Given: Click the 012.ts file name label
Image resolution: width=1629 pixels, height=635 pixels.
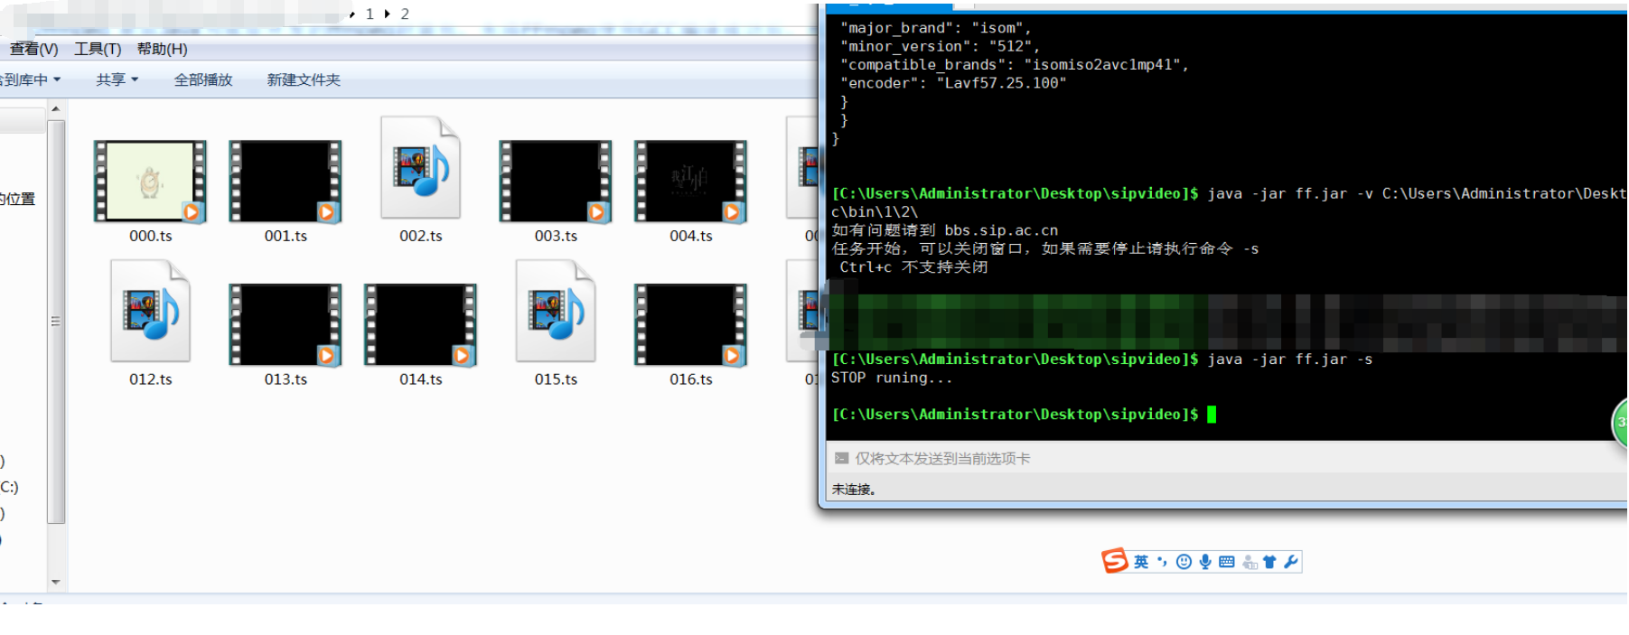Looking at the screenshot, I should [150, 379].
